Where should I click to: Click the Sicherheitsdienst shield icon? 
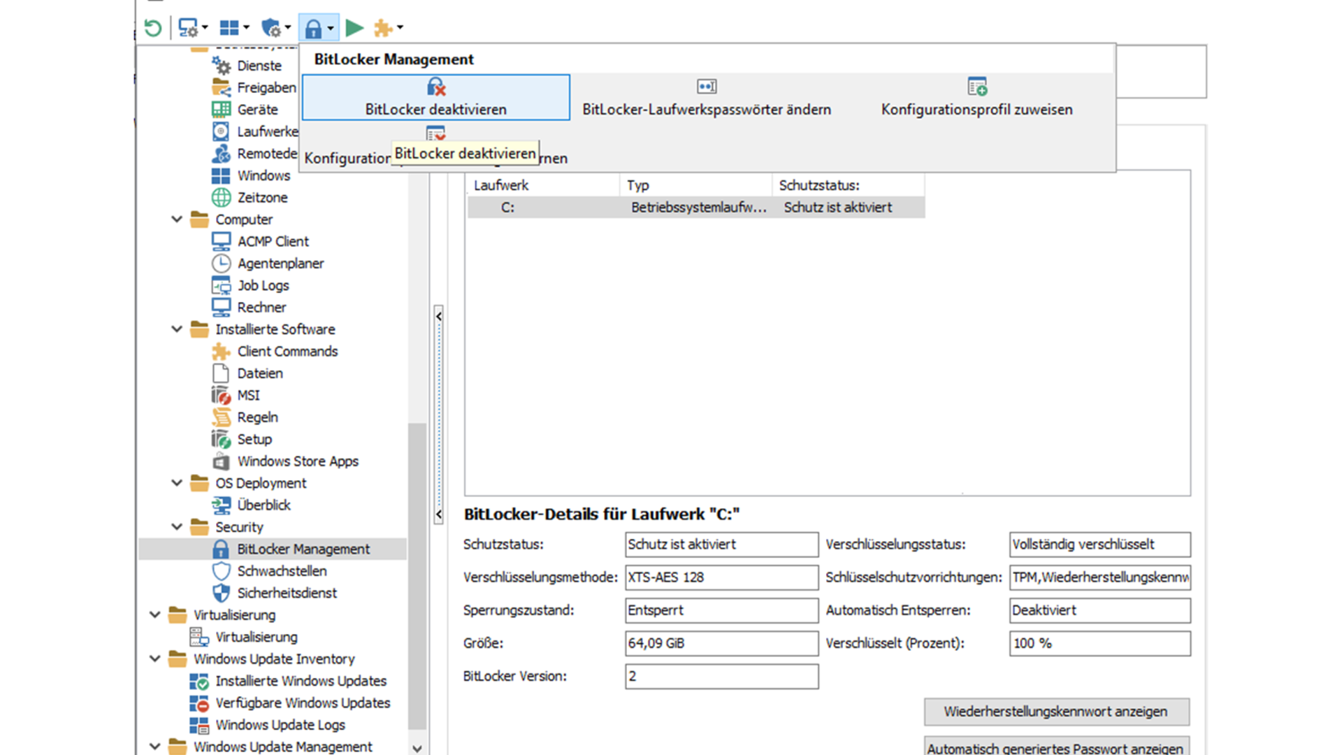[x=221, y=594]
